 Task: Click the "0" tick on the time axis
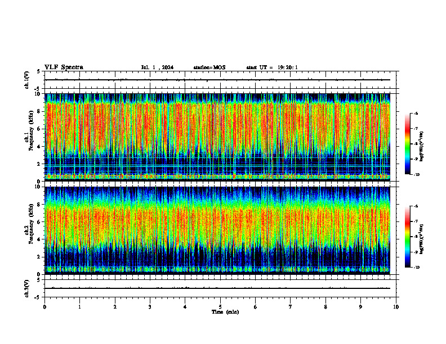[44, 307]
